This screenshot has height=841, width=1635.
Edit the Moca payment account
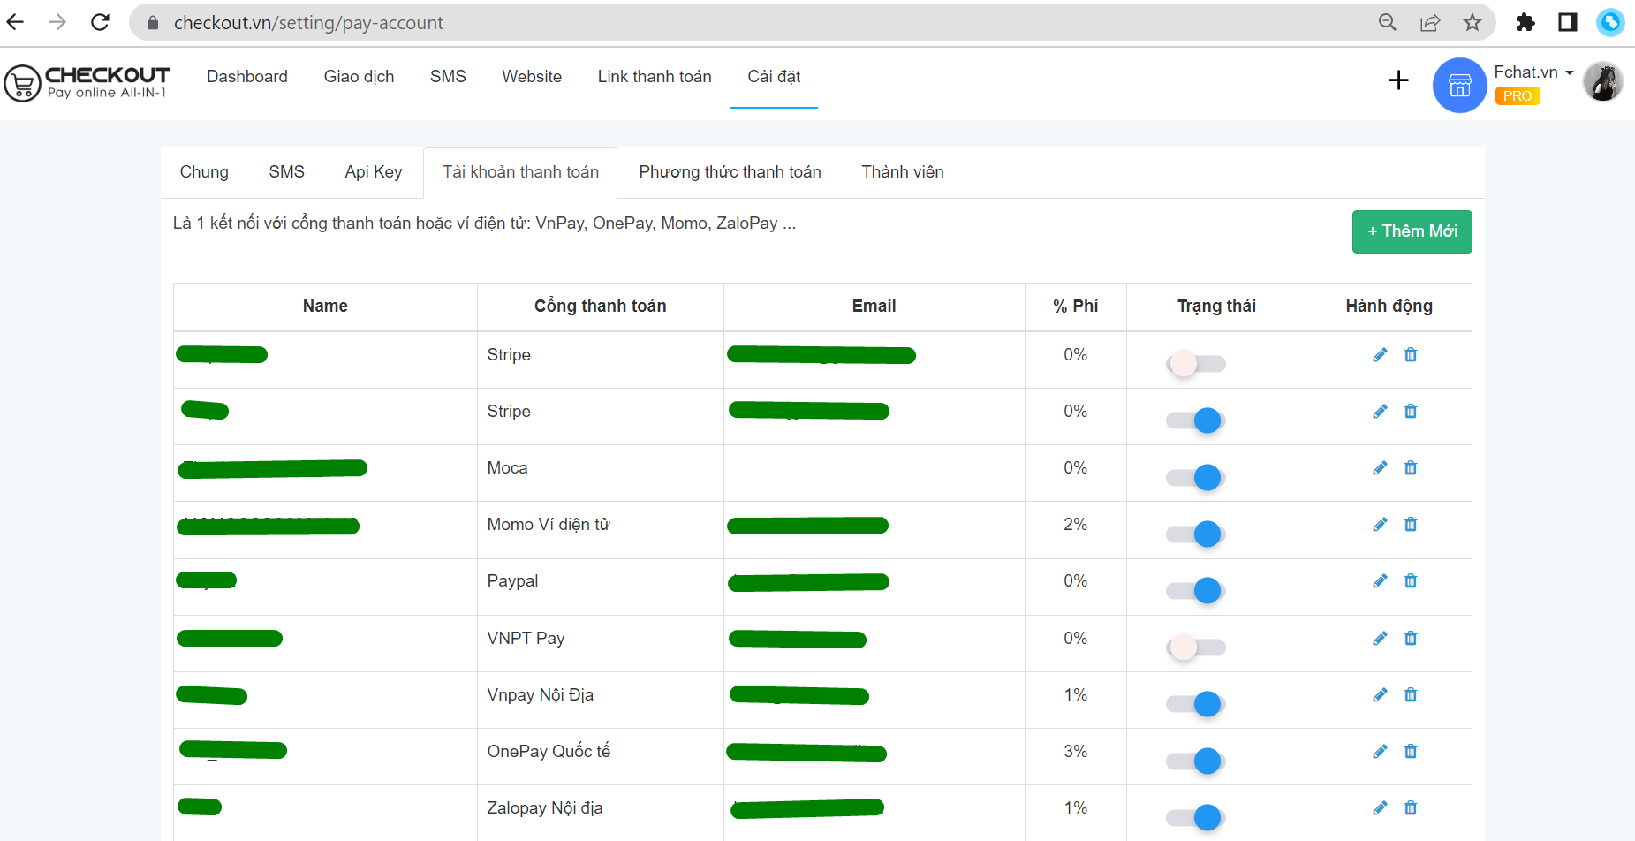1380,468
